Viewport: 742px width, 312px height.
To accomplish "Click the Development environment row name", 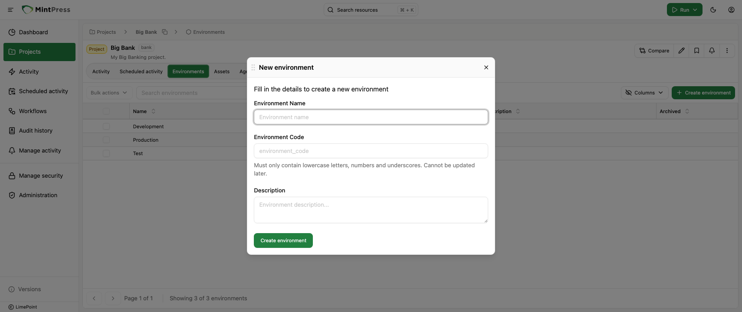I will click(148, 127).
